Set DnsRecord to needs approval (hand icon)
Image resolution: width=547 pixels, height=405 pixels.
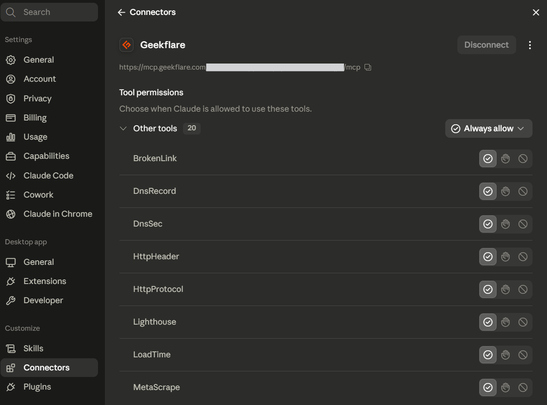tap(505, 192)
